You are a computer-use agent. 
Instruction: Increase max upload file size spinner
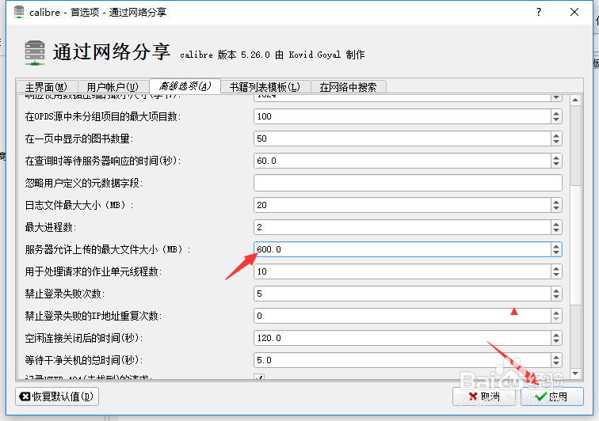coord(556,246)
